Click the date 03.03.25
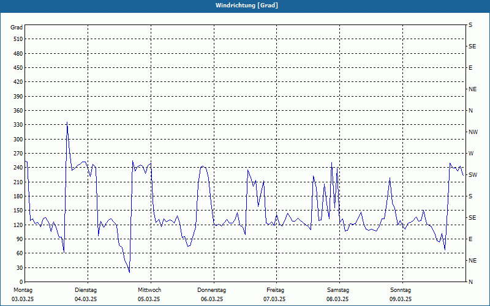The height and width of the screenshot is (306, 490). [23, 299]
